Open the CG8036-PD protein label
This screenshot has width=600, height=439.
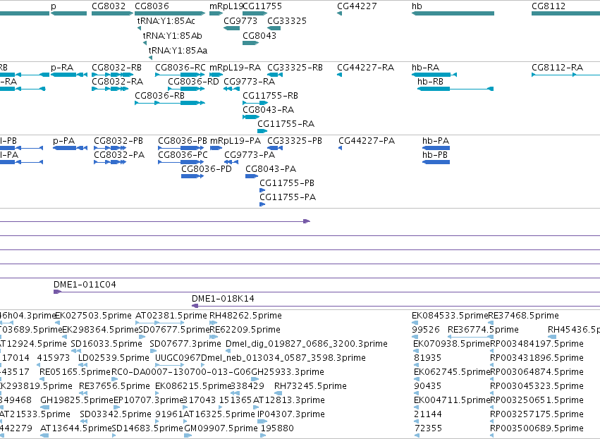pyautogui.click(x=207, y=169)
